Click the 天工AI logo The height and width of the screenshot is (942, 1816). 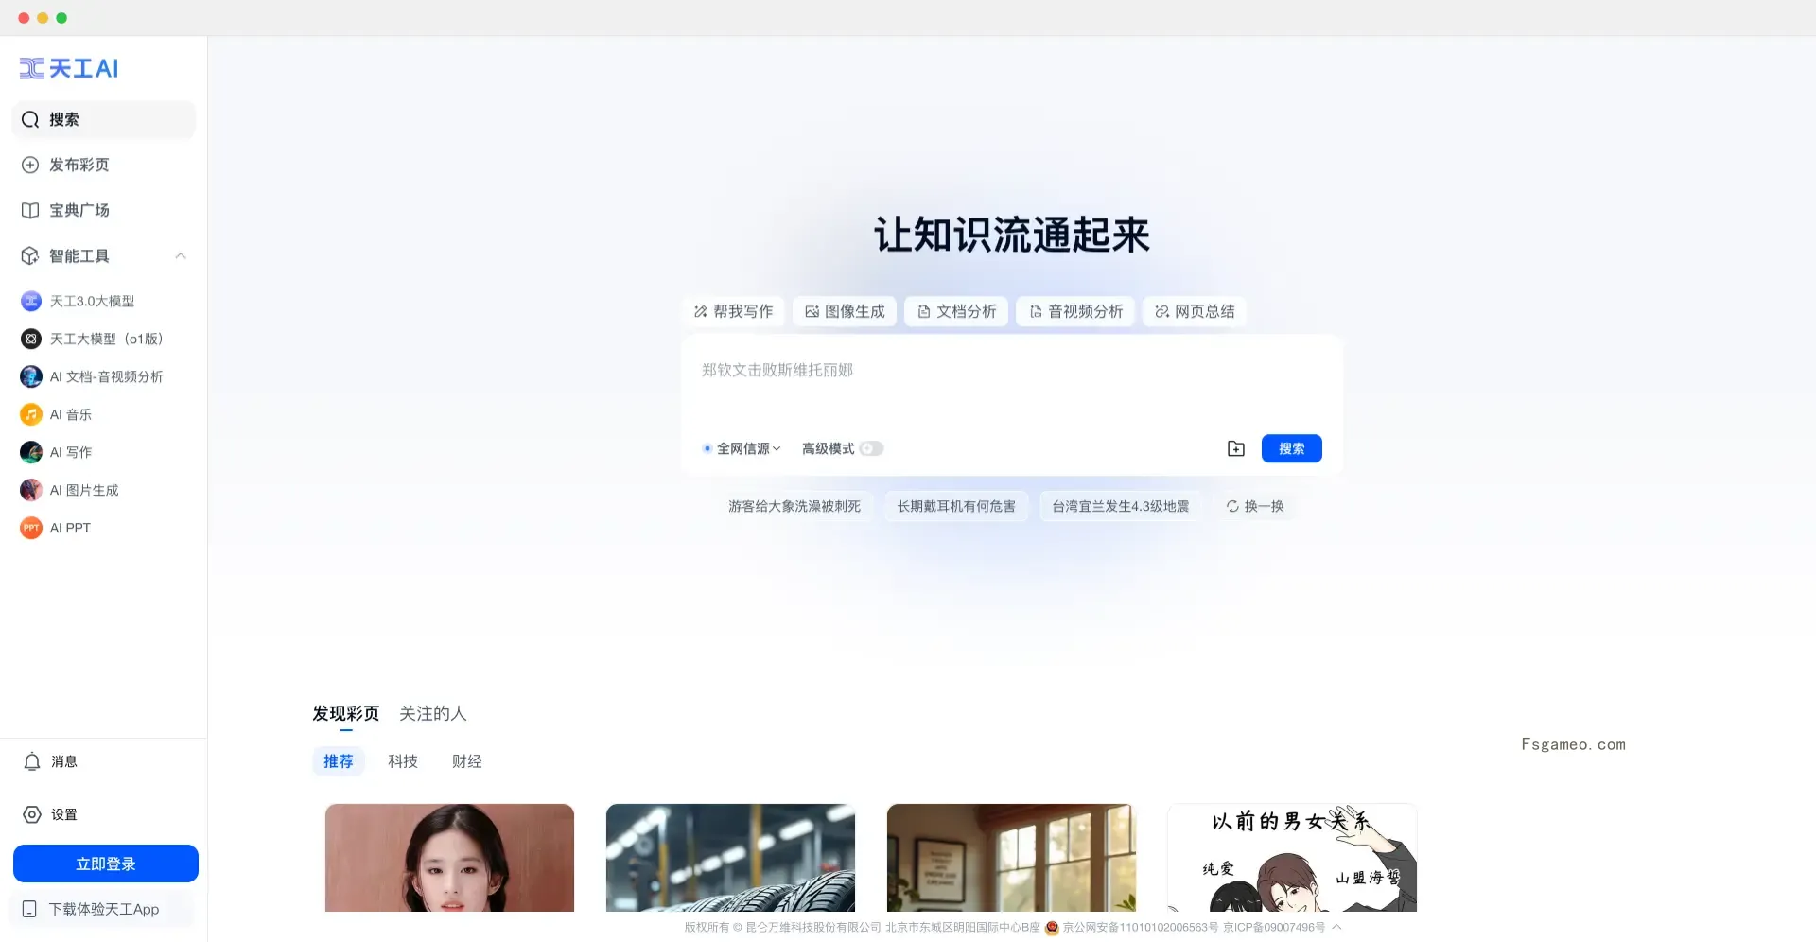coord(69,68)
